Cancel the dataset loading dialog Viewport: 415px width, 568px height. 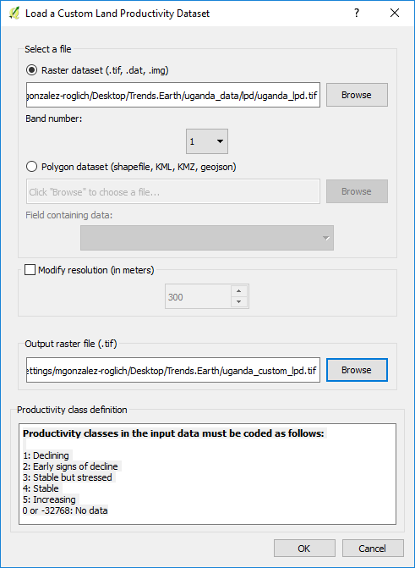tap(373, 549)
